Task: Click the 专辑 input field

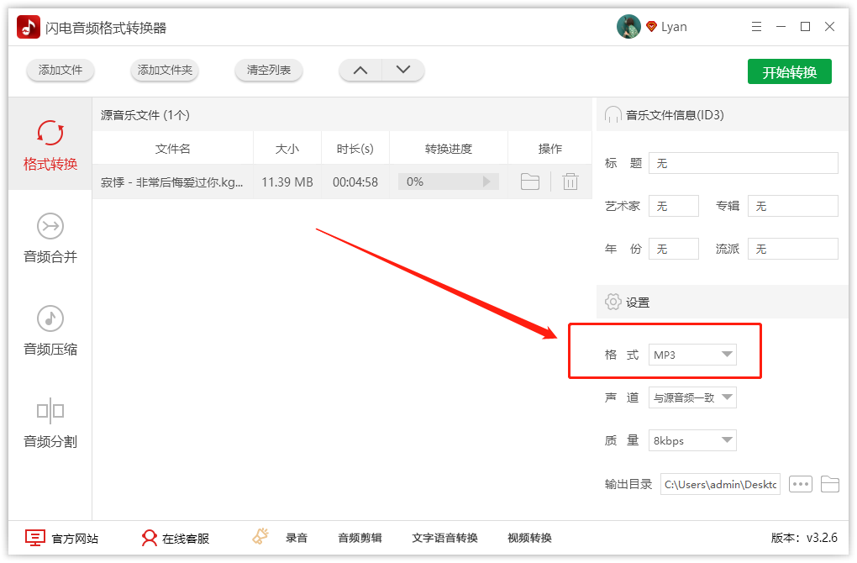Action: (793, 206)
